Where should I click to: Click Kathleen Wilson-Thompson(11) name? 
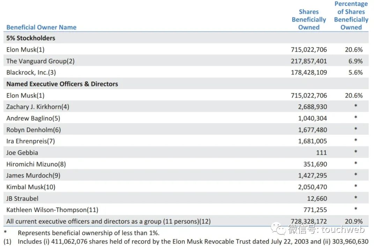(52, 210)
